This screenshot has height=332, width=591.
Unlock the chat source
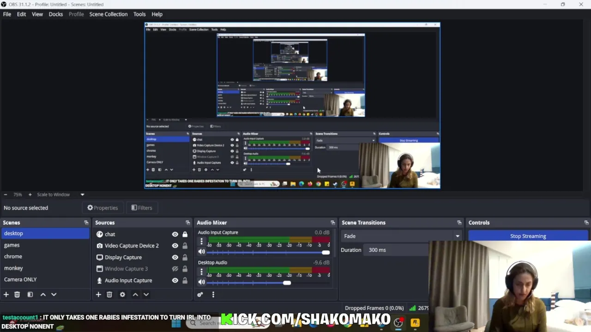(185, 234)
